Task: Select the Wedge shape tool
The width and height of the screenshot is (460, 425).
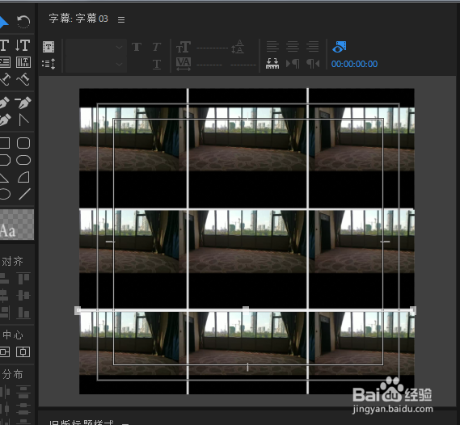Action: click(x=23, y=177)
